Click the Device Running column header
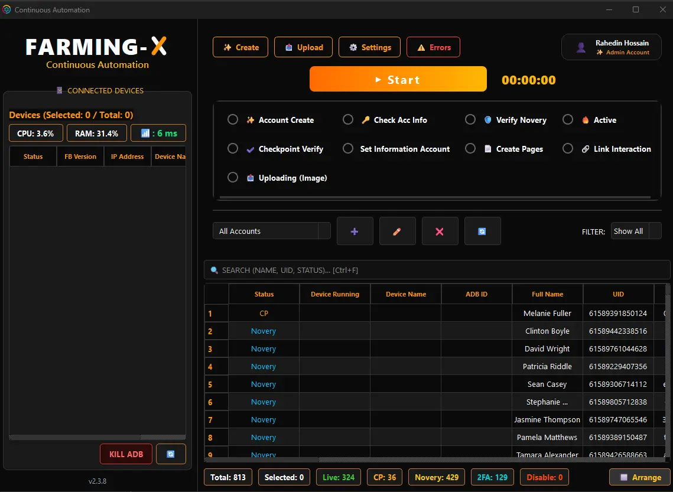 coord(335,294)
